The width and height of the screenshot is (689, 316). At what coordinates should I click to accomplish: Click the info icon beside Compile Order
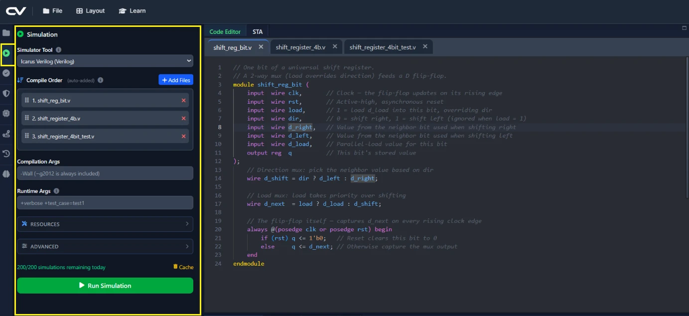(x=101, y=80)
